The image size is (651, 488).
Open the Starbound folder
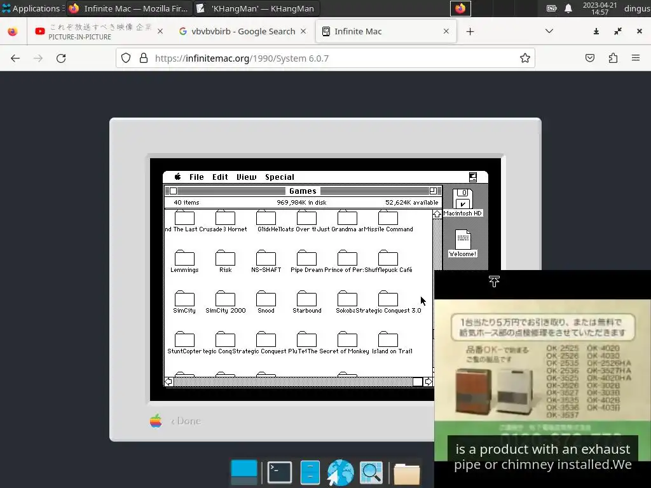pos(307,299)
